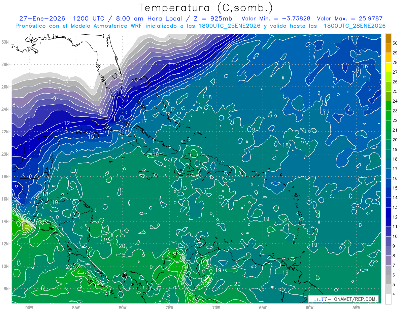Click the yellow swatch between 27 and 28
The image size is (404, 312).
click(x=389, y=67)
